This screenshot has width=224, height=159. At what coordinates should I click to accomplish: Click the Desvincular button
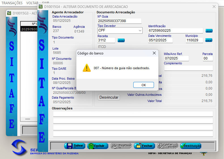click(109, 97)
